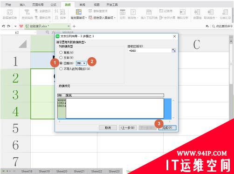The image size is (234, 174).
Task: Click the 排序 sort button
Action: click(x=63, y=14)
